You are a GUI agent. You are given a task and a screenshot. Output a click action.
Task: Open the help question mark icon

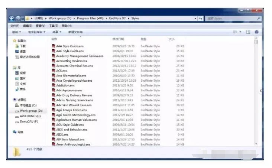coord(256,32)
